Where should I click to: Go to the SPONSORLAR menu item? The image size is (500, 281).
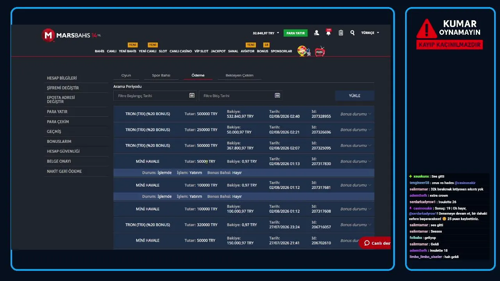[281, 51]
